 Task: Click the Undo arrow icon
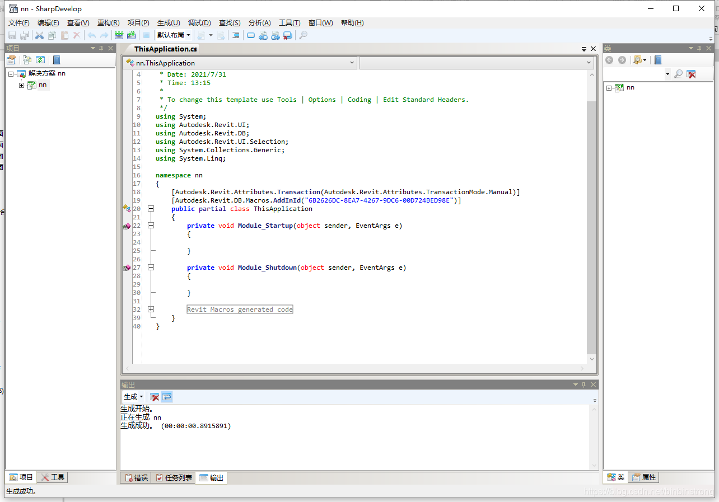pyautogui.click(x=92, y=35)
